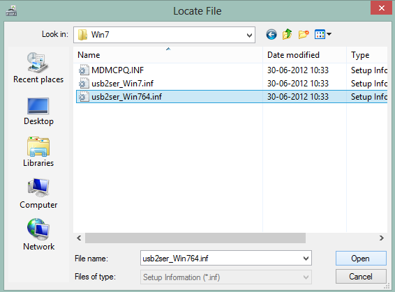The image size is (395, 292).
Task: Open the View Menu icon
Action: (320, 34)
